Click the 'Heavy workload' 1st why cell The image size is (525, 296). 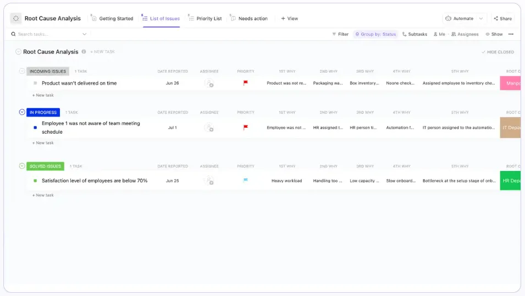pos(286,180)
